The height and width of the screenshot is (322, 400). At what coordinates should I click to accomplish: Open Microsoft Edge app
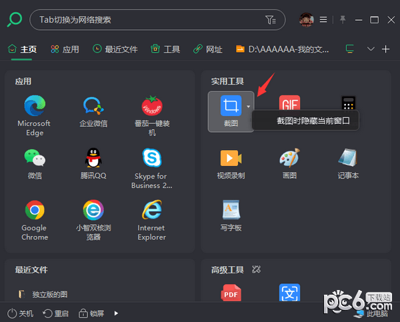pos(35,115)
